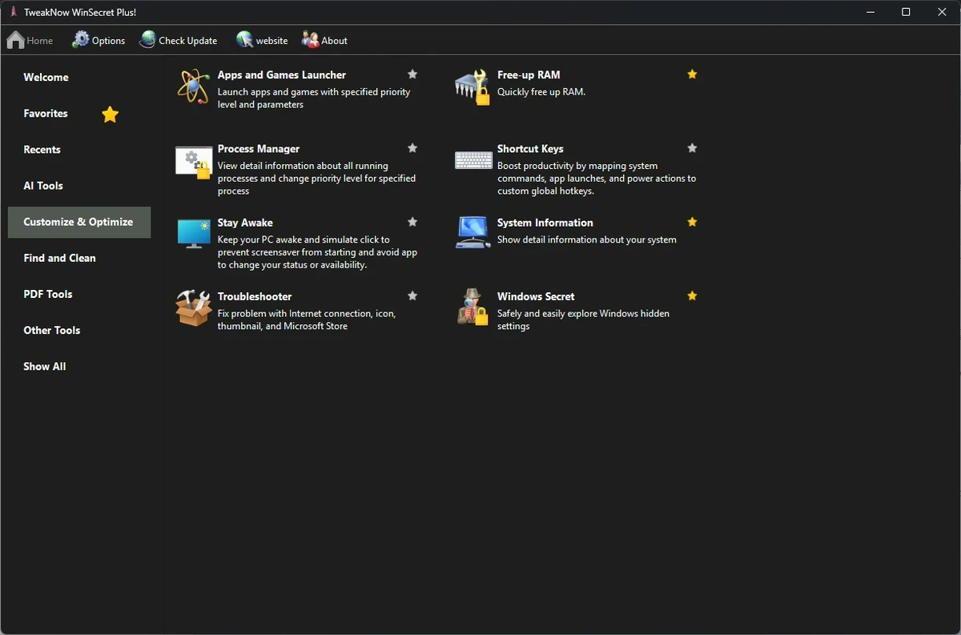Click the website cursor globe icon
Viewport: 961px width, 635px height.
pos(244,39)
